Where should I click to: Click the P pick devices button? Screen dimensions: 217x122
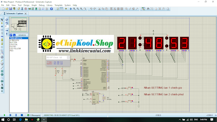coord(11,35)
